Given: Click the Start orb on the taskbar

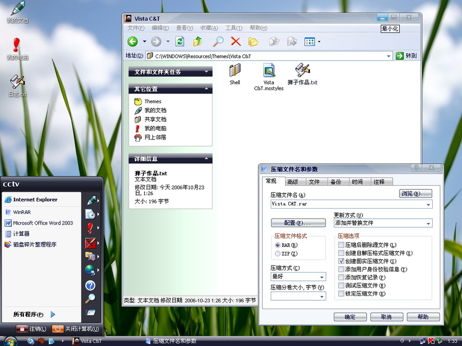Looking at the screenshot, I should [x=10, y=341].
